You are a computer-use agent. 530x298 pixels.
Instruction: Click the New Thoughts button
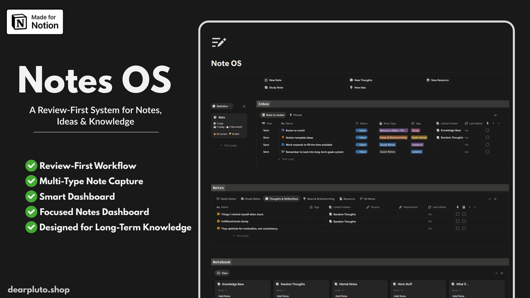click(x=361, y=80)
